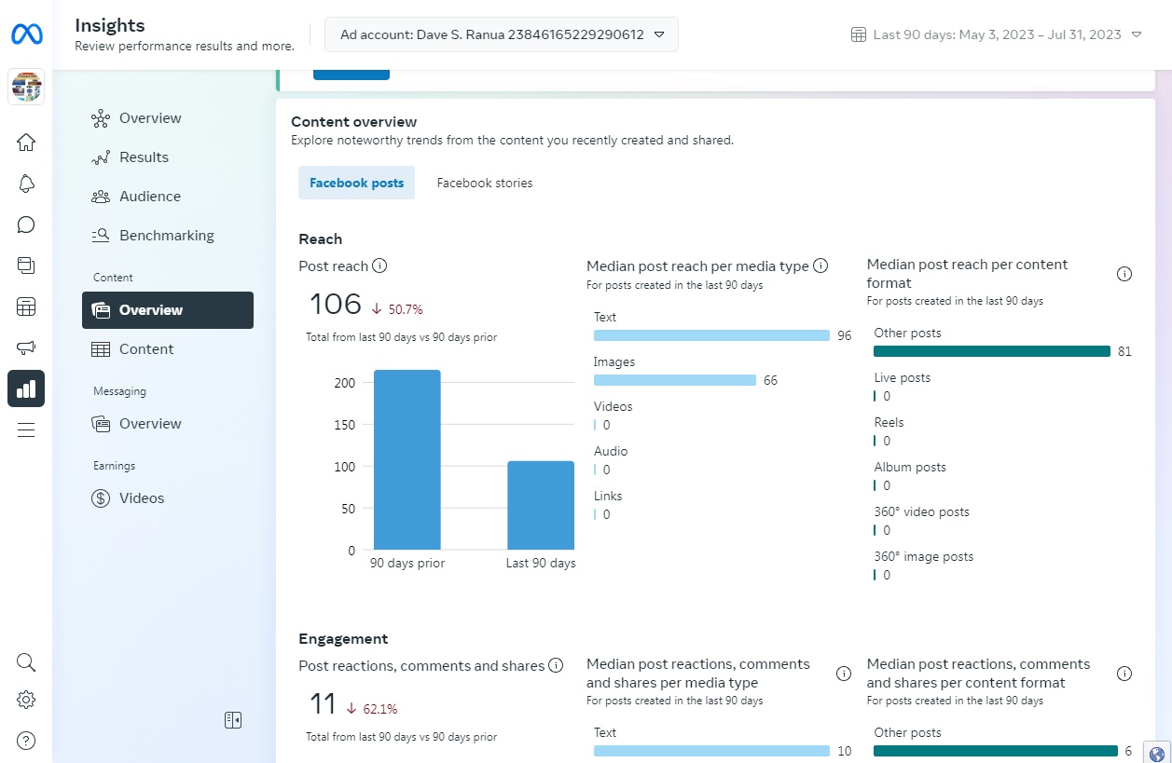Select the Facebook posts tab

[356, 184]
